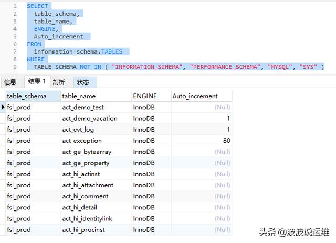Image resolution: width=336 pixels, height=243 pixels.
Task: Click fsl_prod in the act_demo_test row
Action: [x=19, y=107]
